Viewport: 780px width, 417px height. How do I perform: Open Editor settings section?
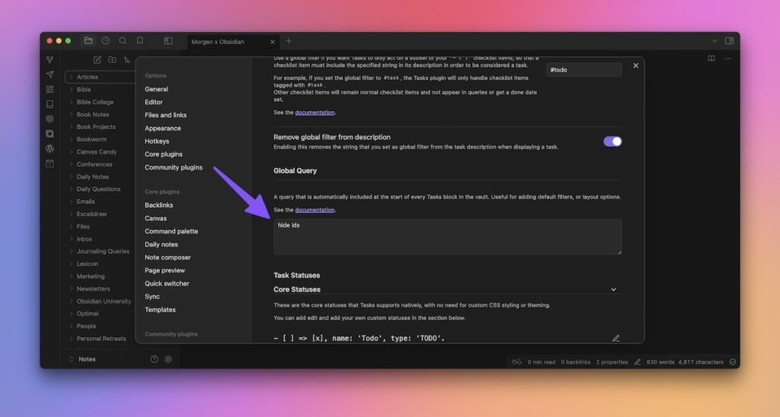(154, 102)
